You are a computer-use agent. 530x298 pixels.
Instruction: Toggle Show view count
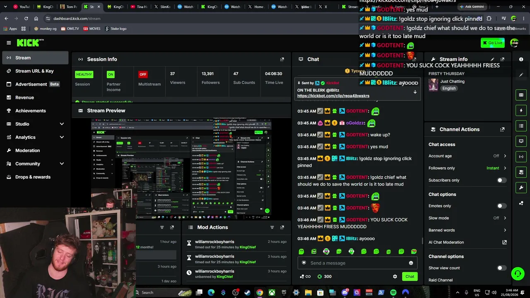click(x=501, y=268)
